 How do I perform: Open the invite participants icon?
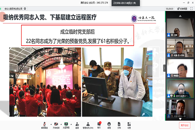coord(77,125)
